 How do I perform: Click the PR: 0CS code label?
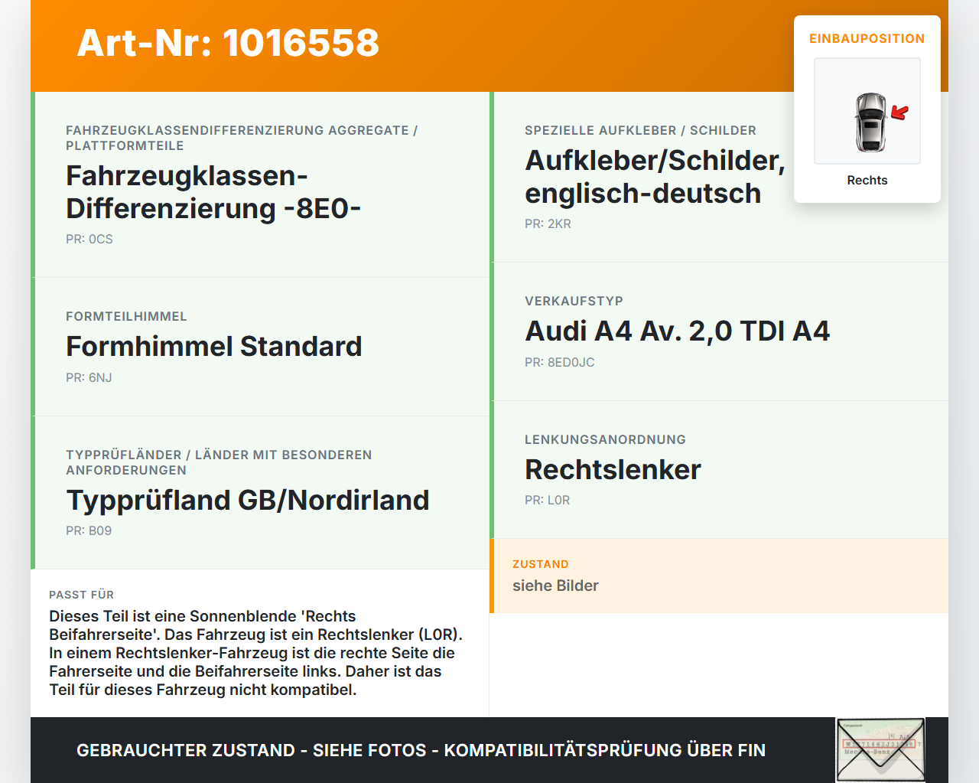(89, 239)
